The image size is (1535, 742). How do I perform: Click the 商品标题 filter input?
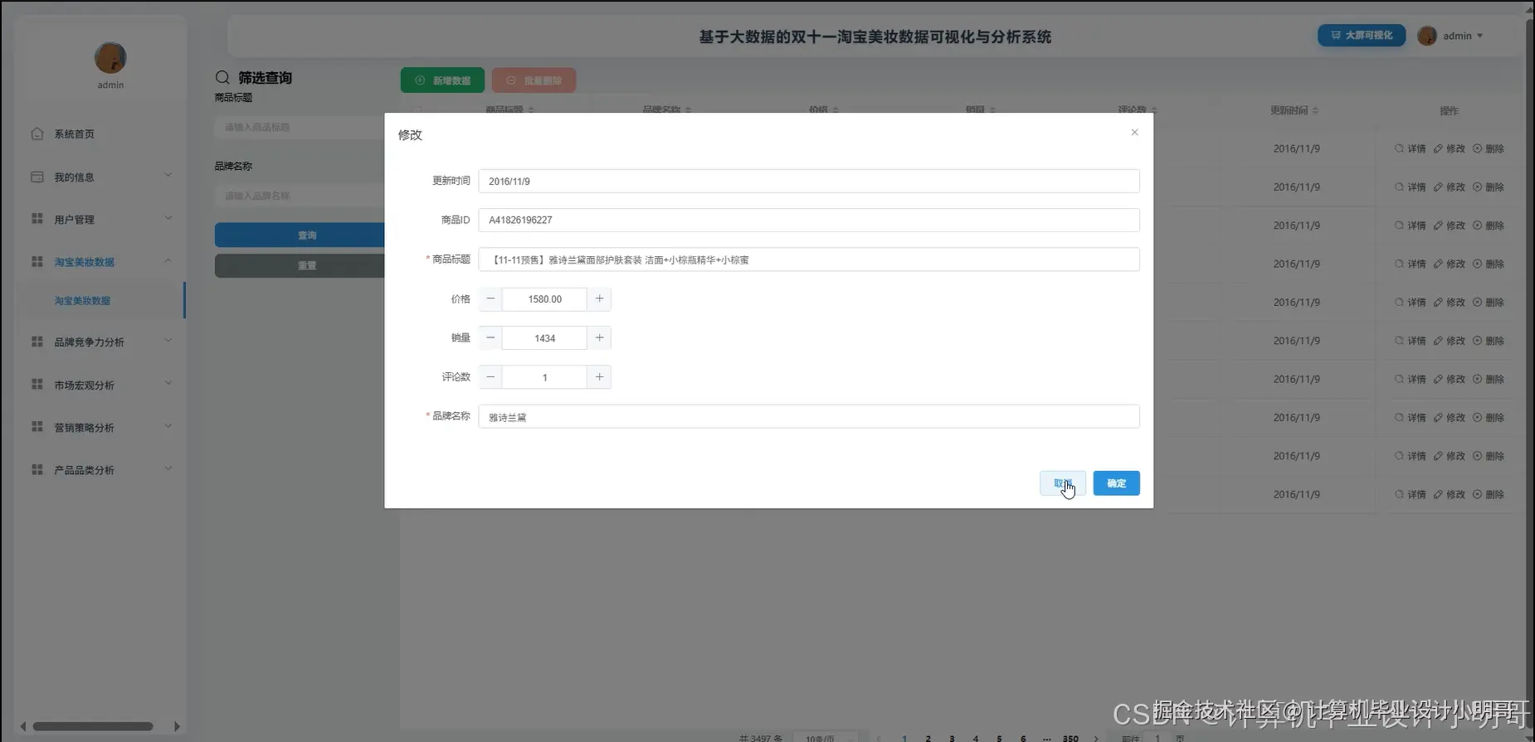[299, 127]
